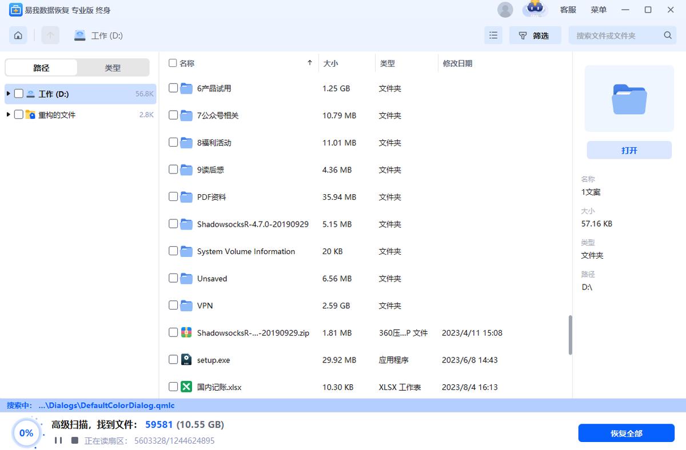Click the 0% scan progress circle
The width and height of the screenshot is (686, 450).
26,433
